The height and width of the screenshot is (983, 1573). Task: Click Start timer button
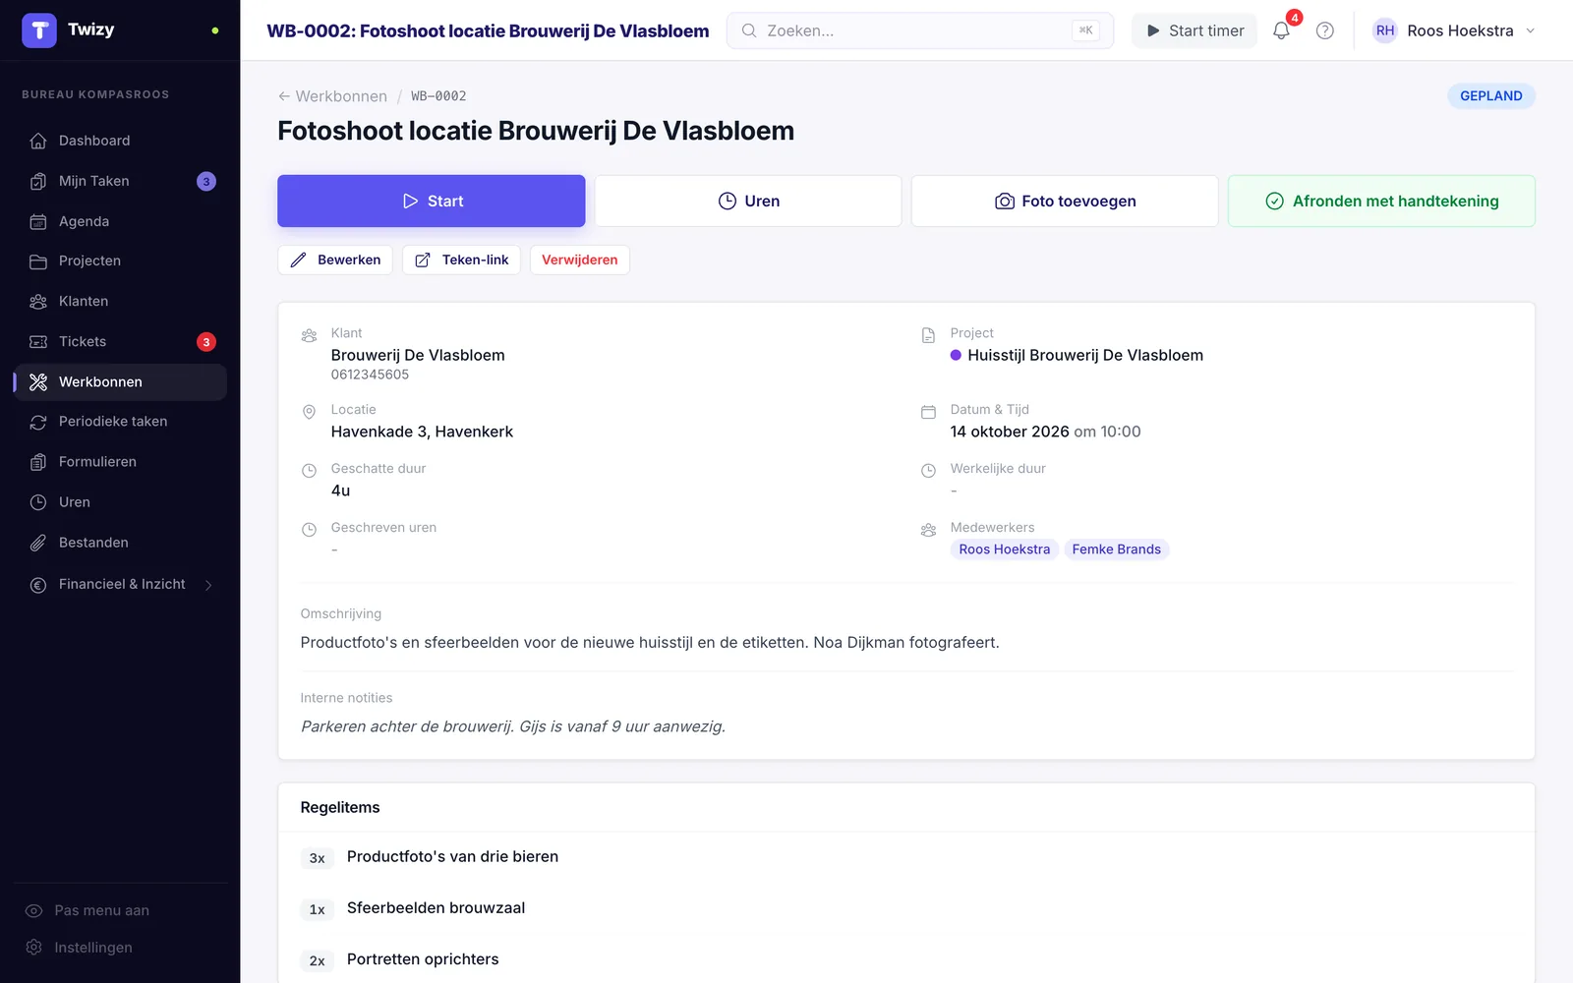point(1194,30)
